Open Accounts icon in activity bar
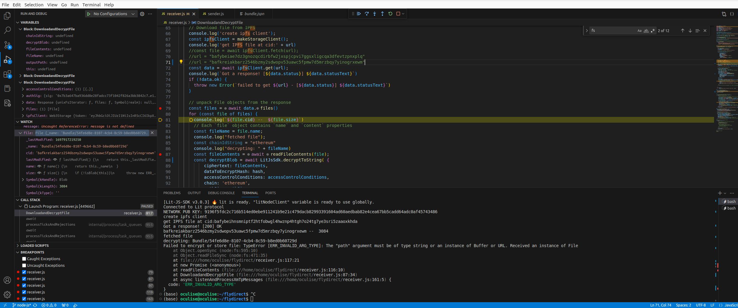 tap(7, 280)
